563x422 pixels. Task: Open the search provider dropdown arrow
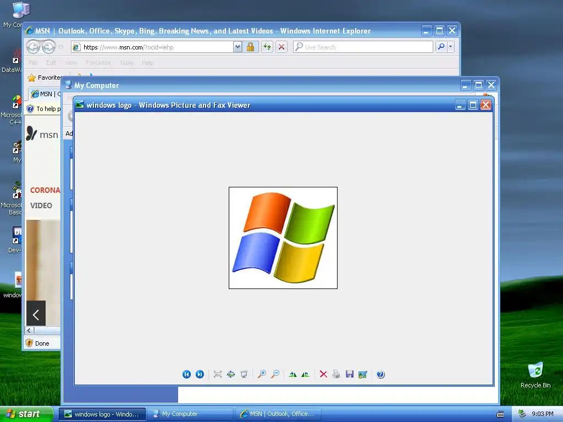[x=451, y=47]
